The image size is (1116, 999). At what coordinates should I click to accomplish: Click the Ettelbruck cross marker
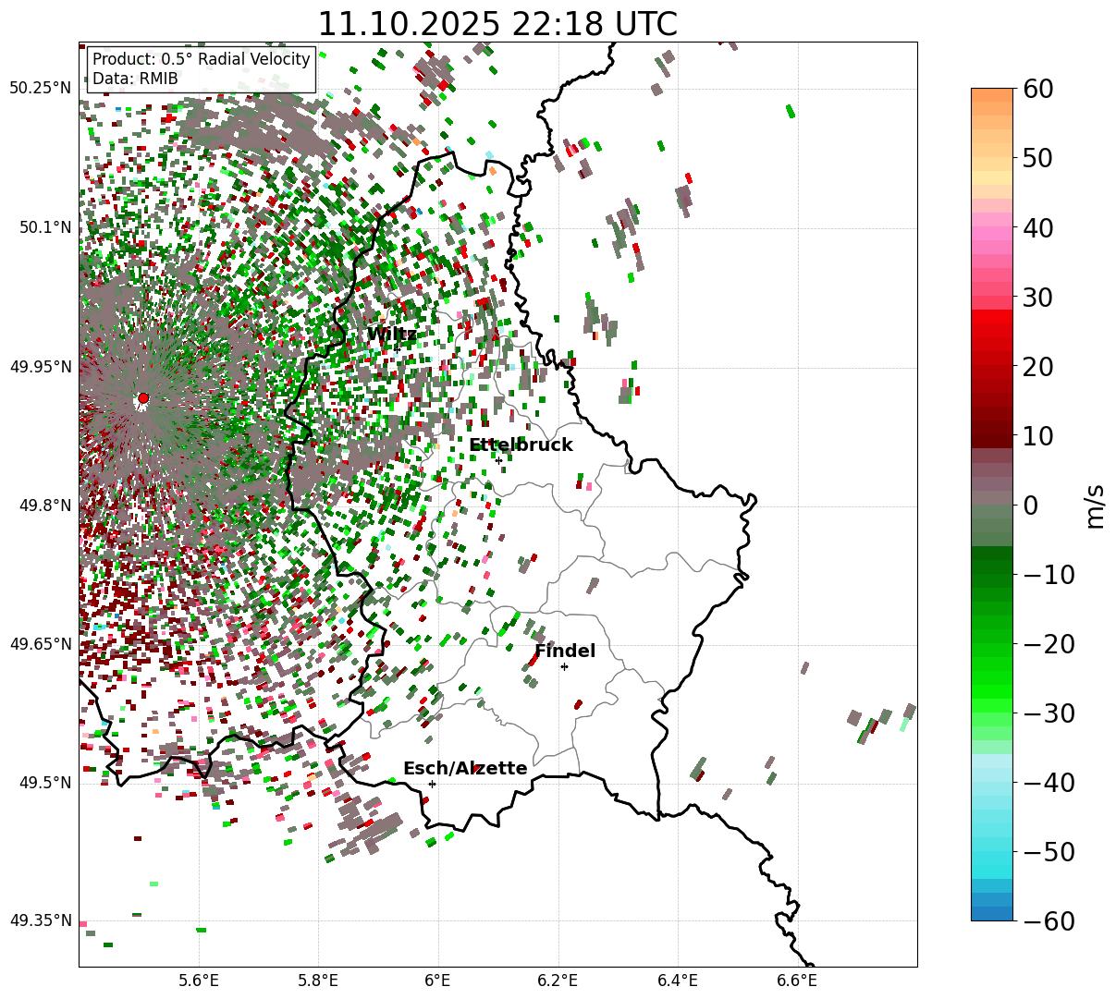(498, 460)
